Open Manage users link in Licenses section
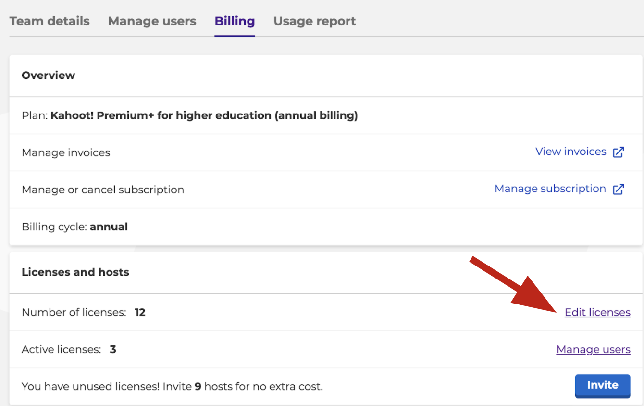 (x=594, y=349)
